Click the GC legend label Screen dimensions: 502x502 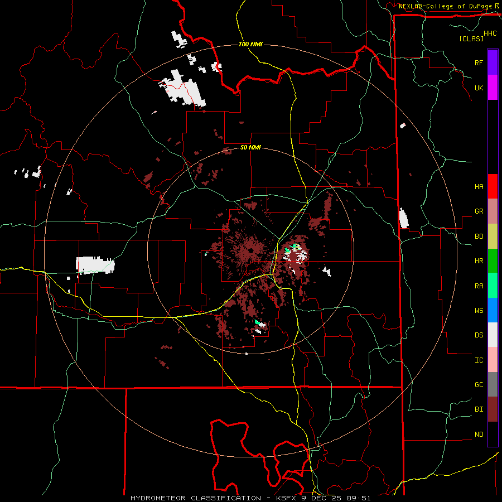pyautogui.click(x=479, y=385)
